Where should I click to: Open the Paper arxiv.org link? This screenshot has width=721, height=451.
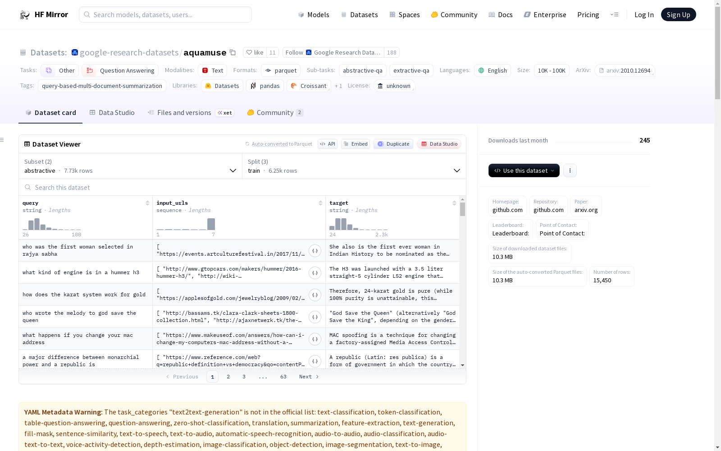tap(586, 206)
